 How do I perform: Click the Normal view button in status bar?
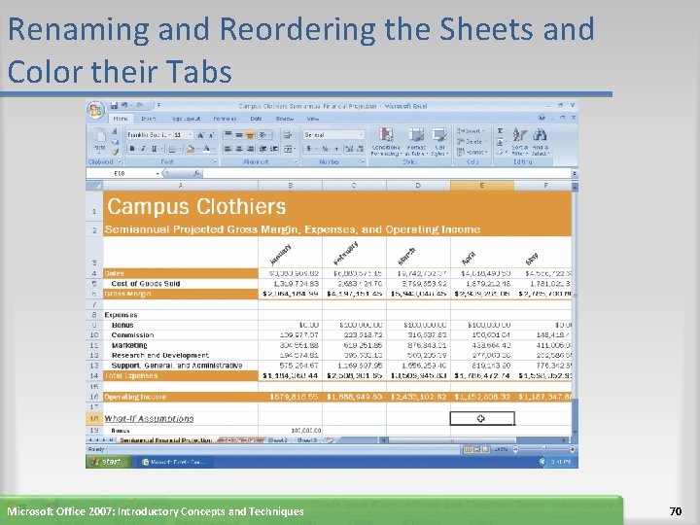467,449
